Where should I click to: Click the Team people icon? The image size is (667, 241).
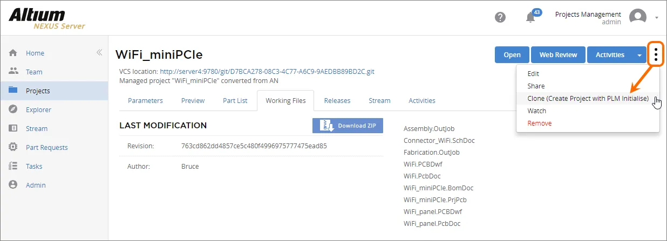pos(13,72)
